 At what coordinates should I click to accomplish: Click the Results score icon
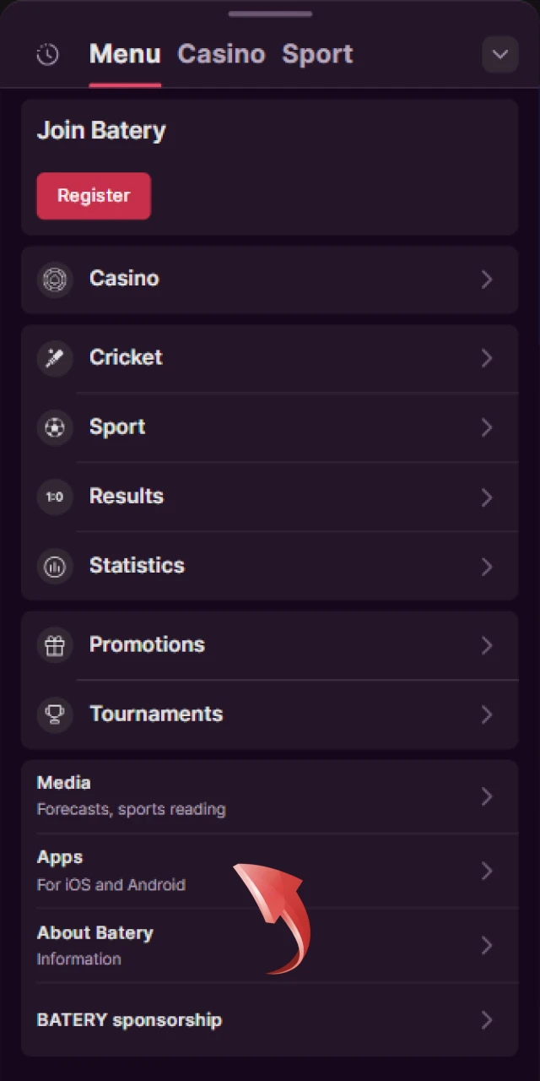55,497
